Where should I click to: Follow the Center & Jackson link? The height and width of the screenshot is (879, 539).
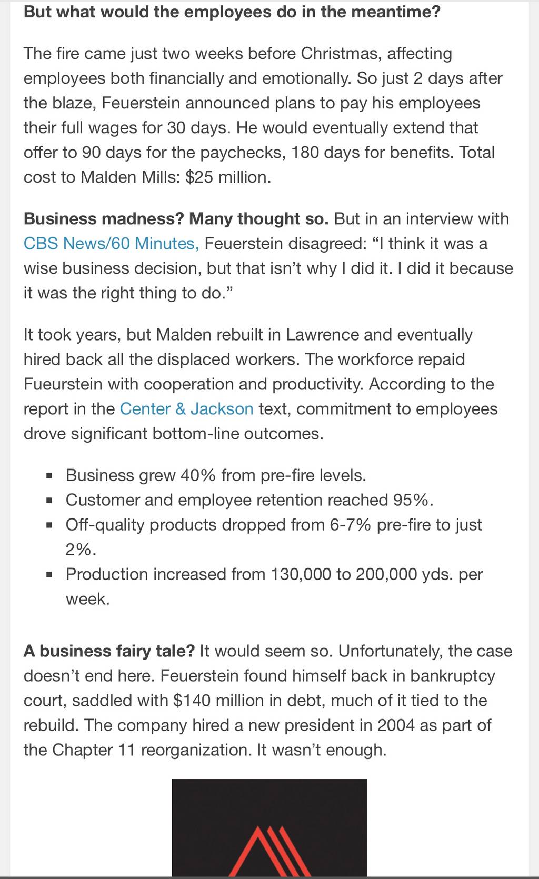[186, 409]
